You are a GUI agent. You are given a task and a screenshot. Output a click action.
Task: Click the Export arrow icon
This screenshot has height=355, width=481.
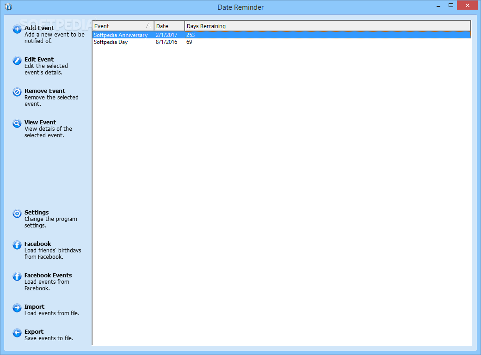(17, 333)
